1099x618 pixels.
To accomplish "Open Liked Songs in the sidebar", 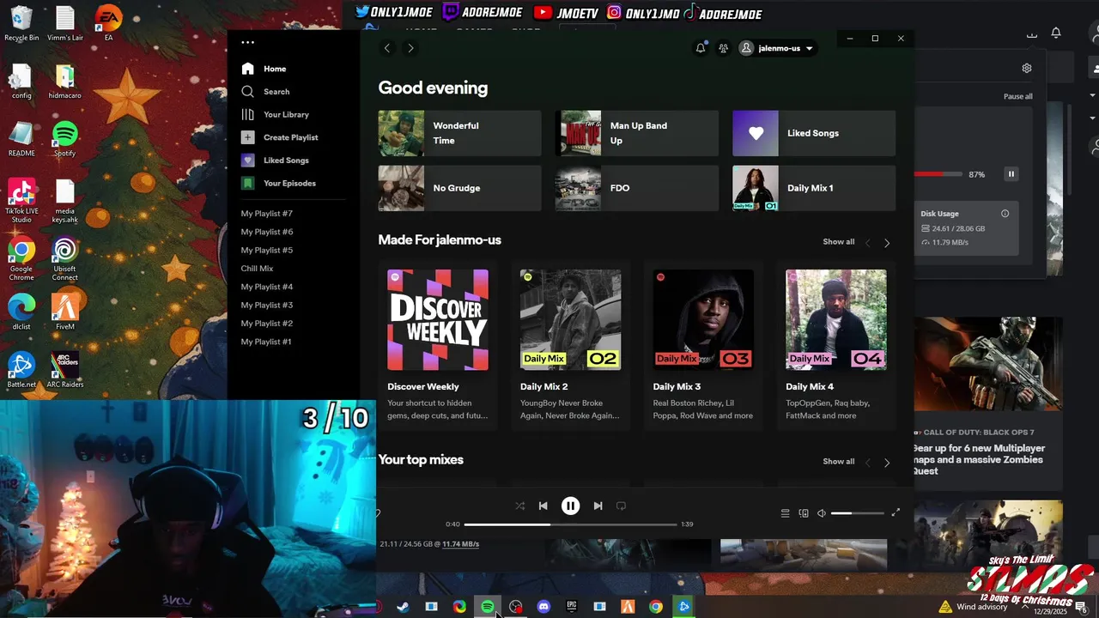I will pos(275,161).
